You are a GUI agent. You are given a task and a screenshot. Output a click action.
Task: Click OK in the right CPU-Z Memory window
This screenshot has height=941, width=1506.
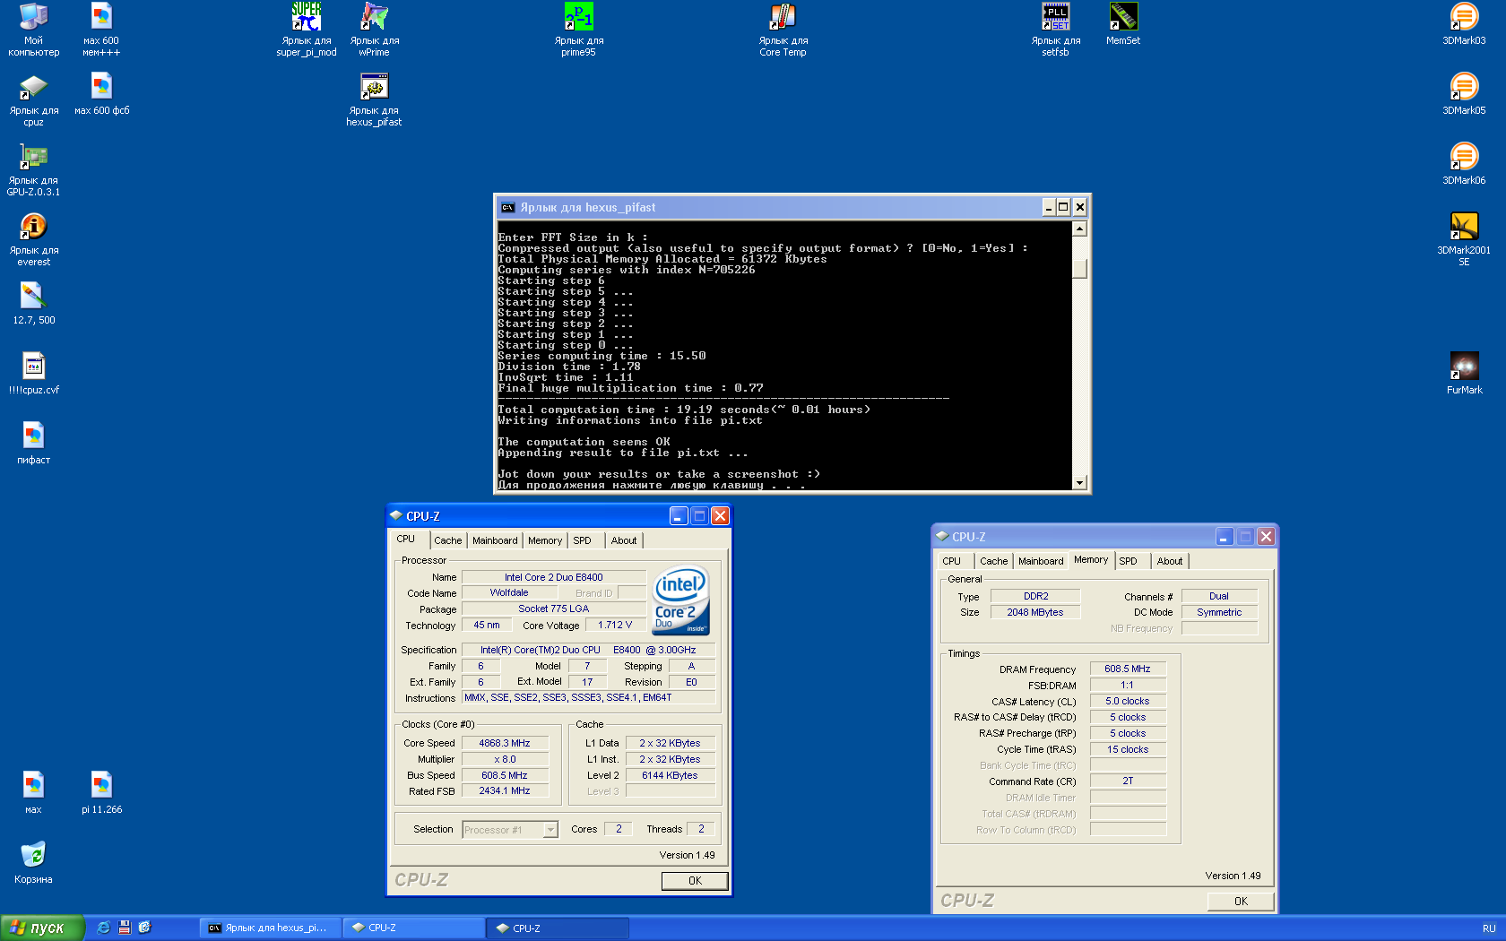(1241, 902)
